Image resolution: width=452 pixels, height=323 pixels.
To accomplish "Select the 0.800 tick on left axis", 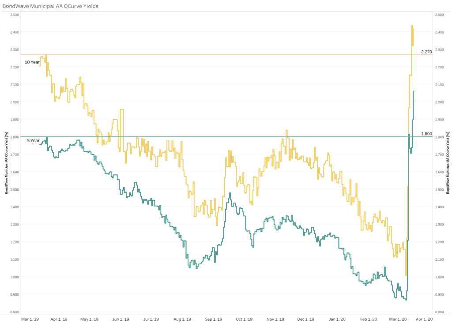I will pyautogui.click(x=15, y=312).
